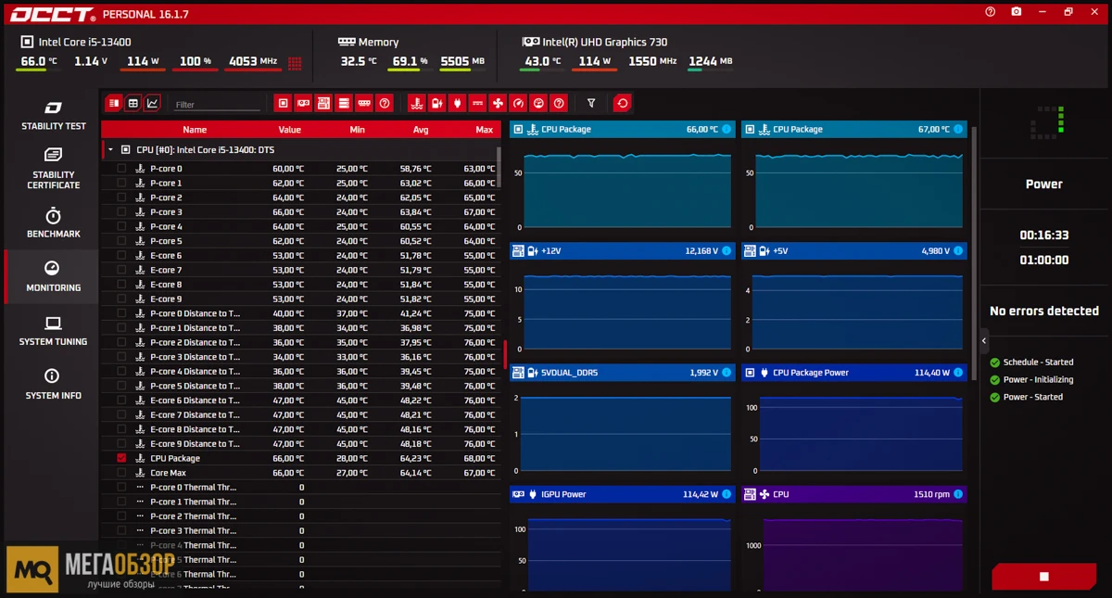Screen dimensions: 1112x598
Task: Open the Stability Certificate section
Action: click(53, 168)
